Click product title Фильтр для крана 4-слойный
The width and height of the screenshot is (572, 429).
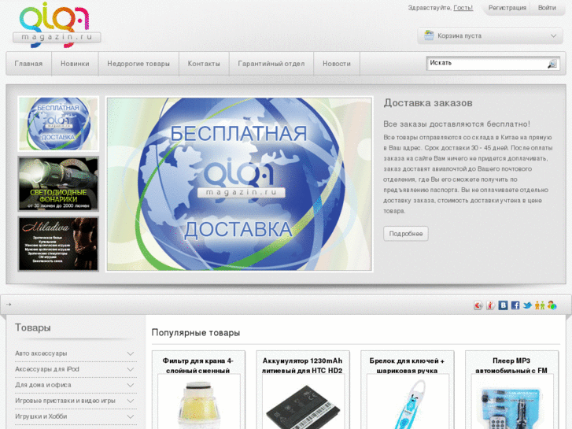pyautogui.click(x=198, y=365)
